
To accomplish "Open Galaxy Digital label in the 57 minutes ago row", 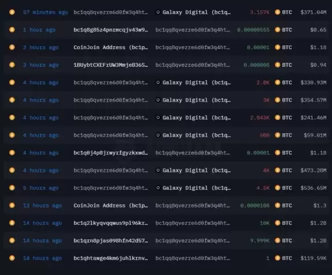I will (196, 12).
